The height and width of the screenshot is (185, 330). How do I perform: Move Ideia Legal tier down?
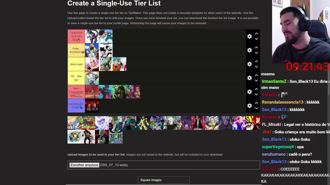(256, 67)
